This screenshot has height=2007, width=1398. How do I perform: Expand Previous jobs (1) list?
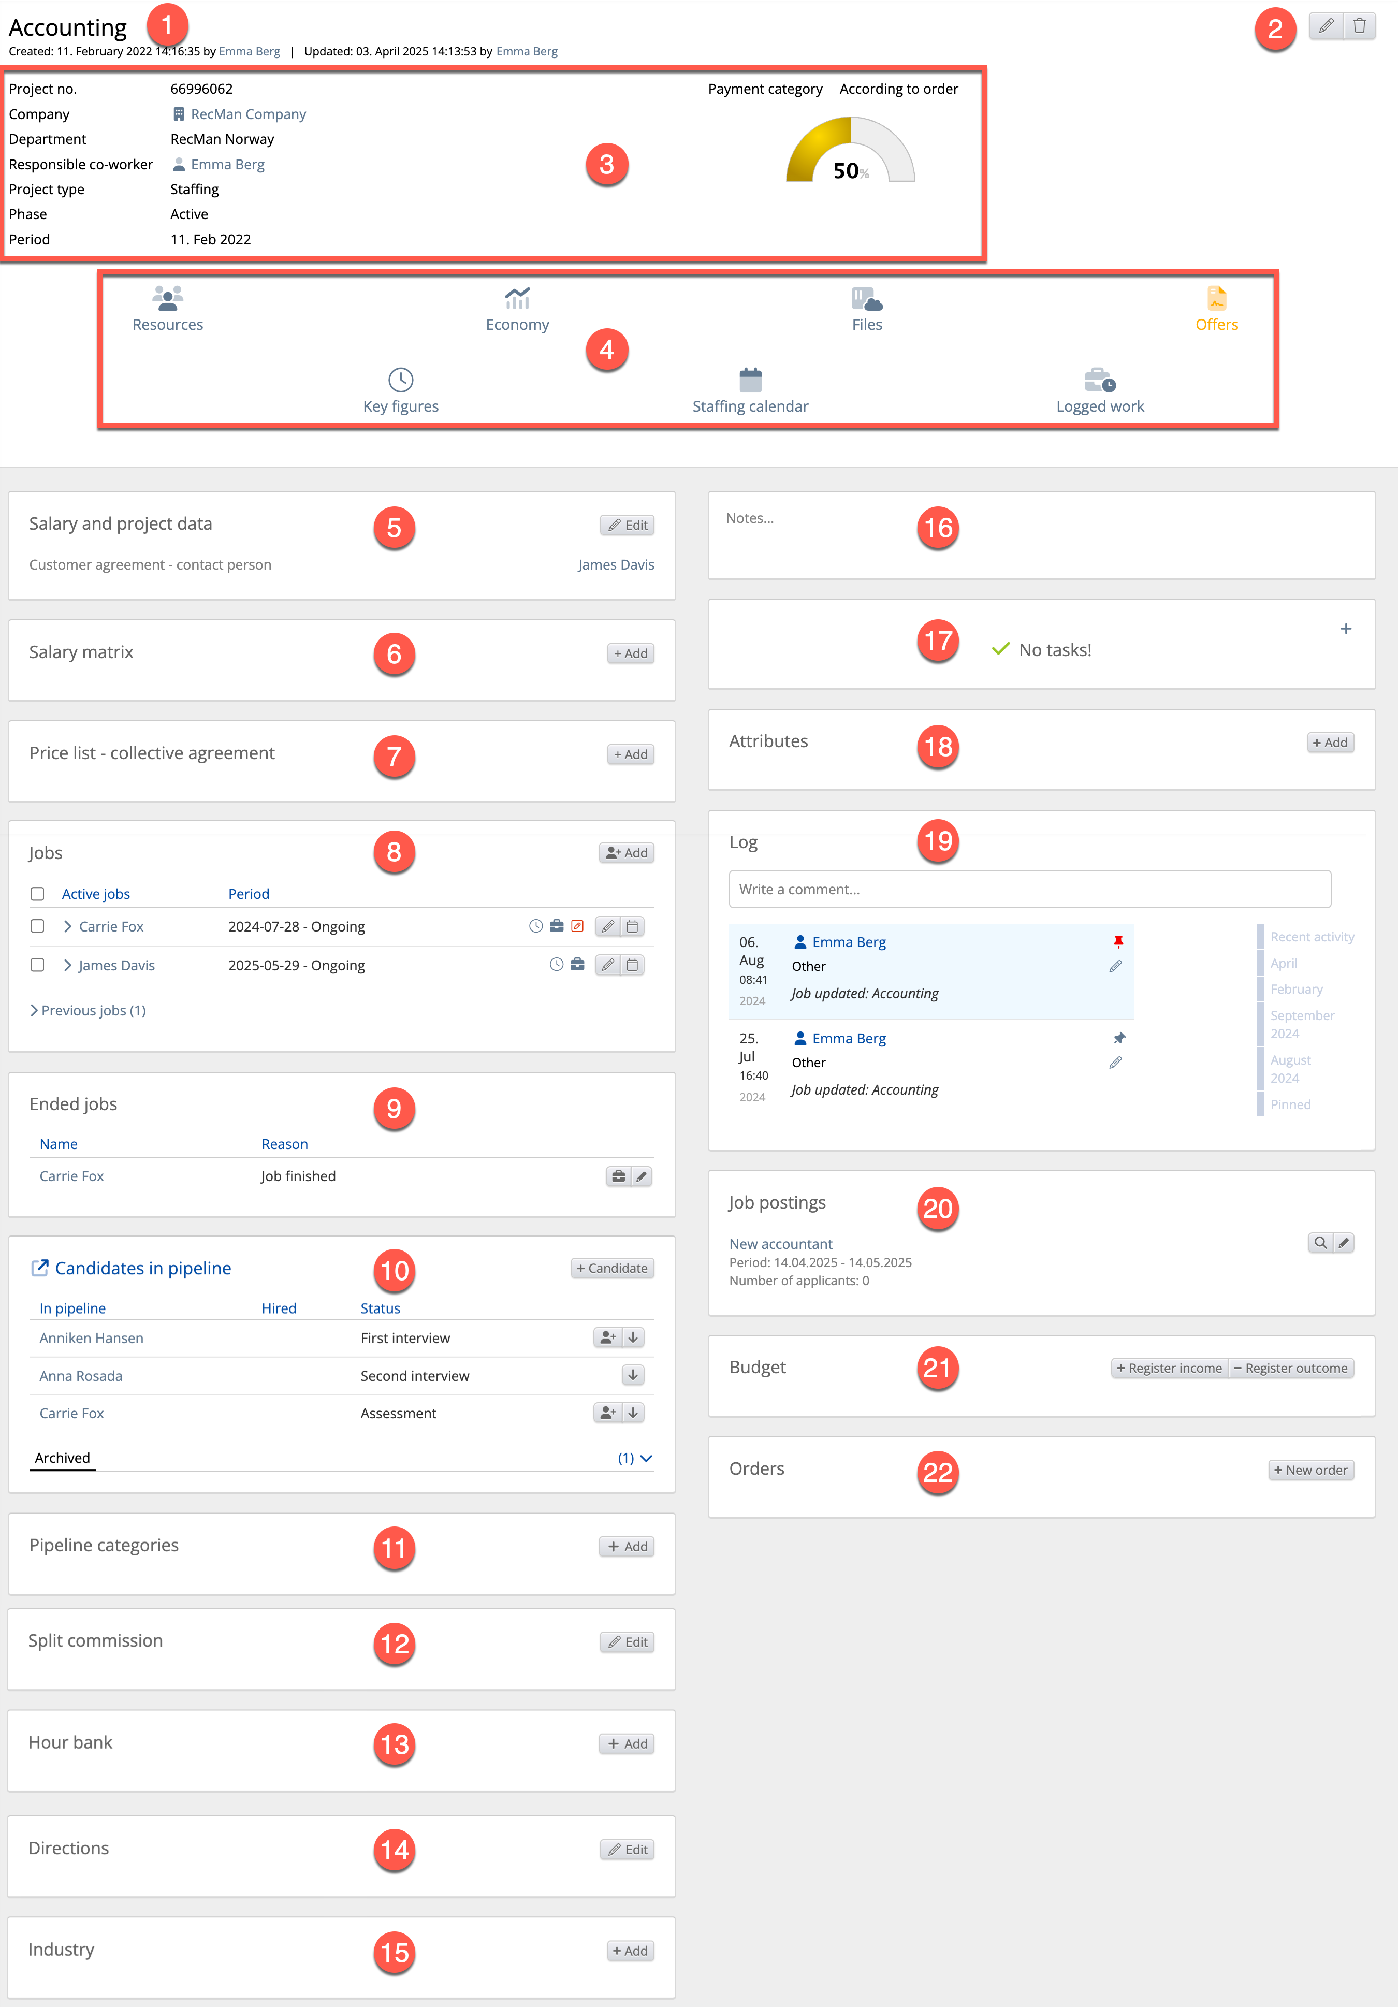point(86,1010)
